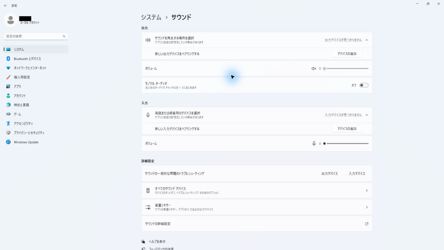Collapse the output device selection chevron
The height and width of the screenshot is (250, 444).
pos(367,40)
